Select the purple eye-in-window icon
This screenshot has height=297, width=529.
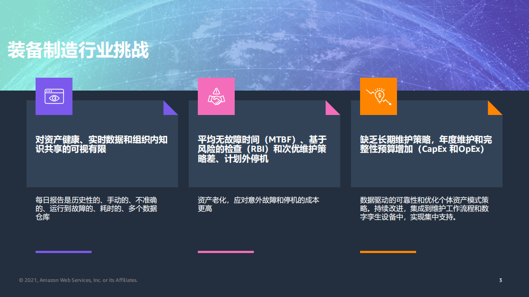tap(54, 96)
